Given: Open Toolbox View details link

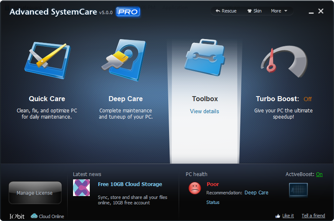Looking at the screenshot, I should [x=205, y=111].
